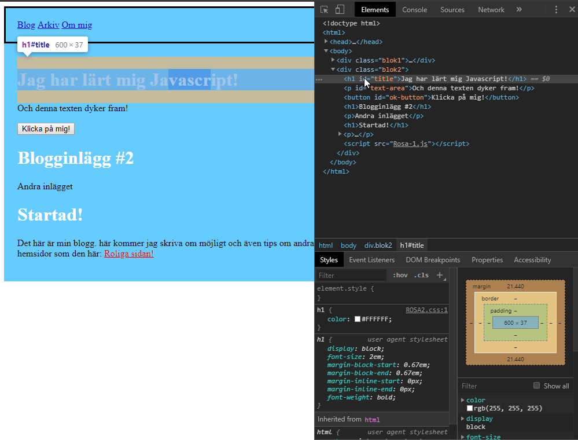Expand computed color property
The width and height of the screenshot is (578, 440).
pyautogui.click(x=463, y=400)
